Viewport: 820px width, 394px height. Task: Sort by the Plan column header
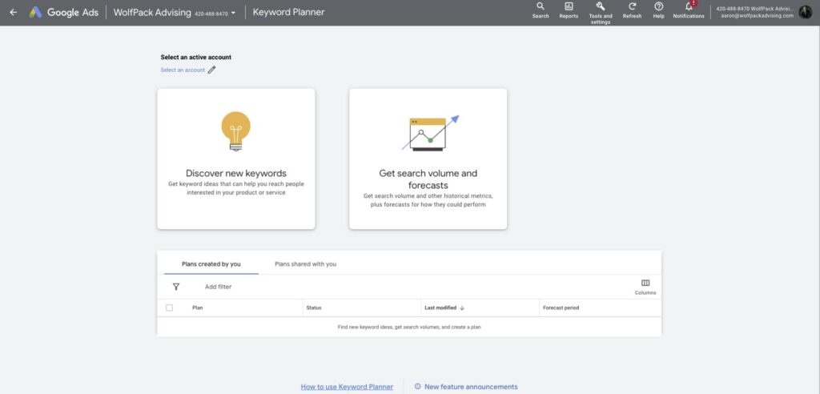[x=198, y=308]
